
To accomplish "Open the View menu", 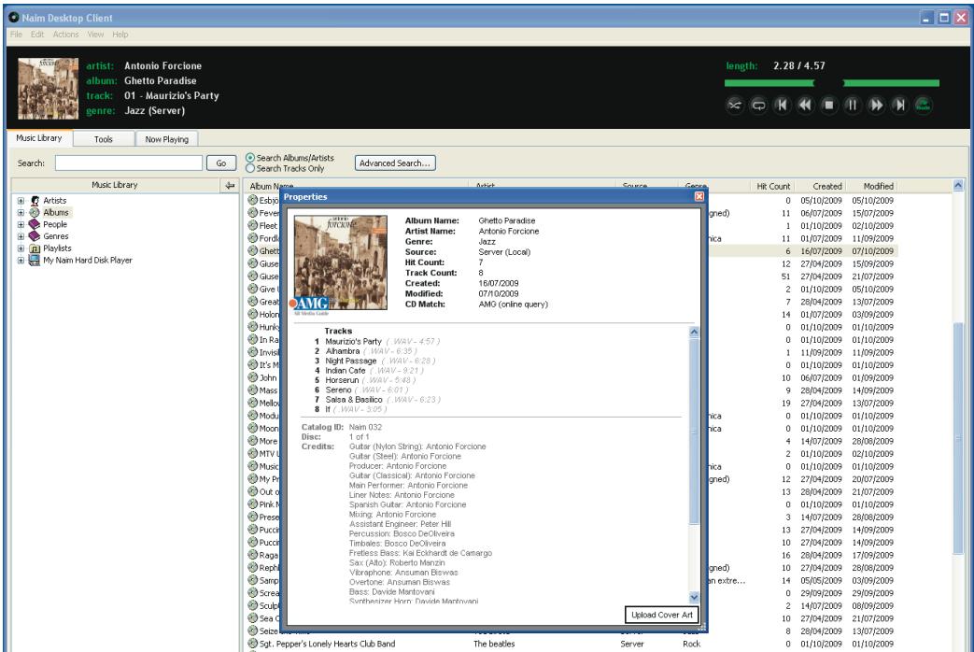I will coord(95,35).
